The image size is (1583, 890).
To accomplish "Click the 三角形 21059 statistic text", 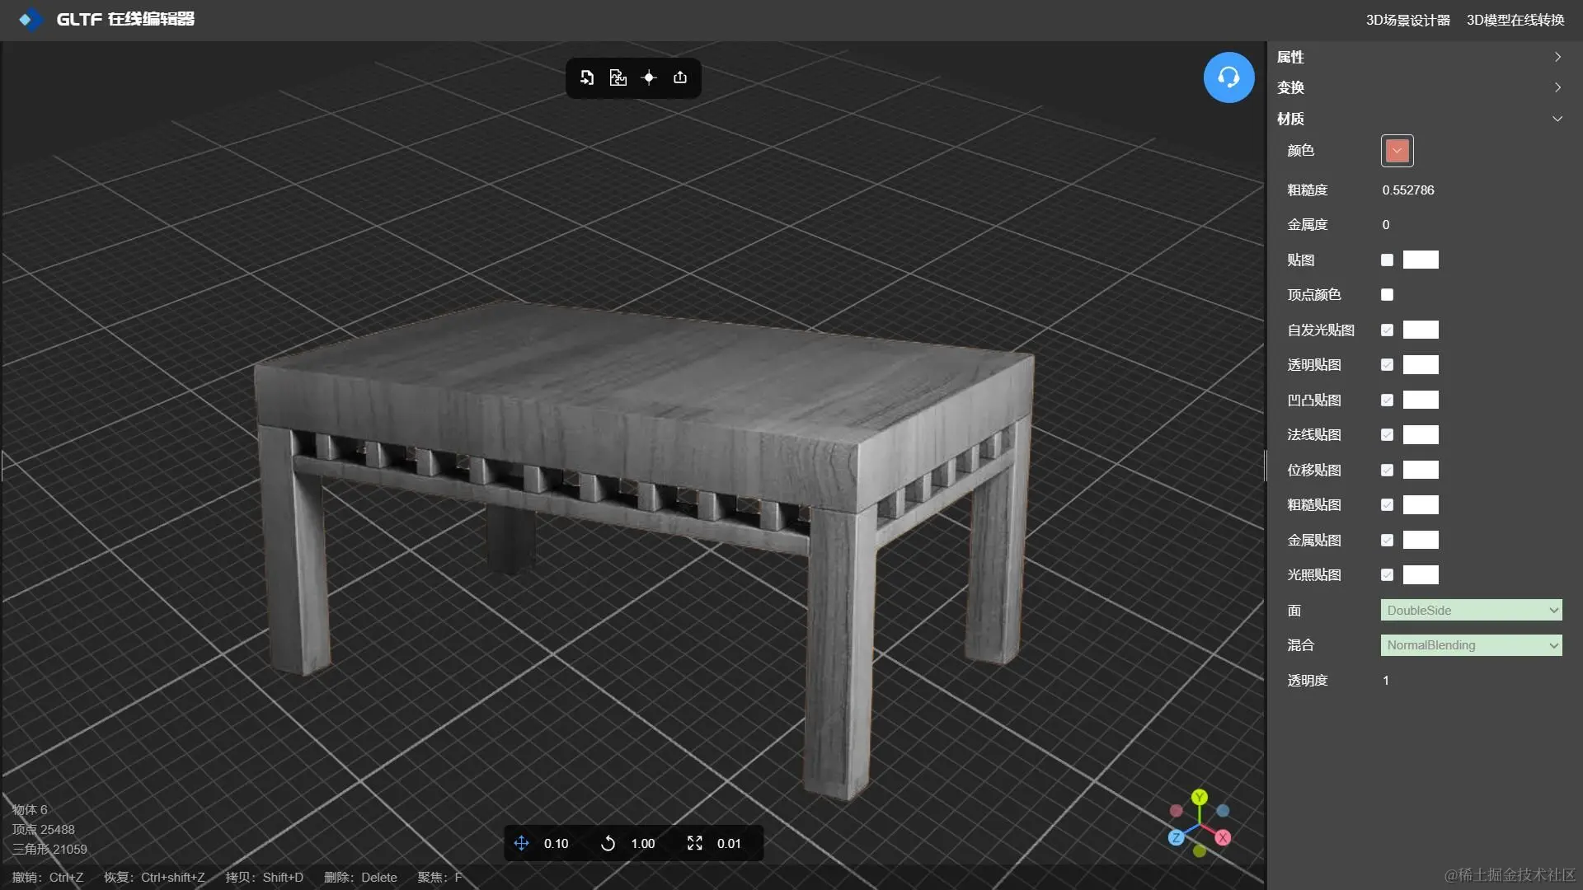I will 49,849.
